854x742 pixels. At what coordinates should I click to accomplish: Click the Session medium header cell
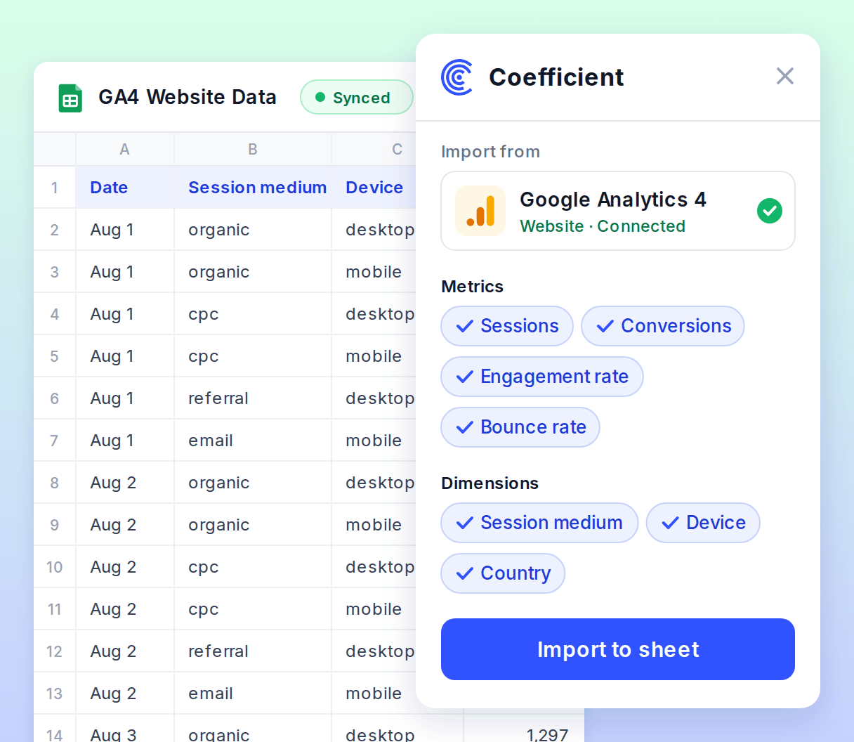point(253,188)
